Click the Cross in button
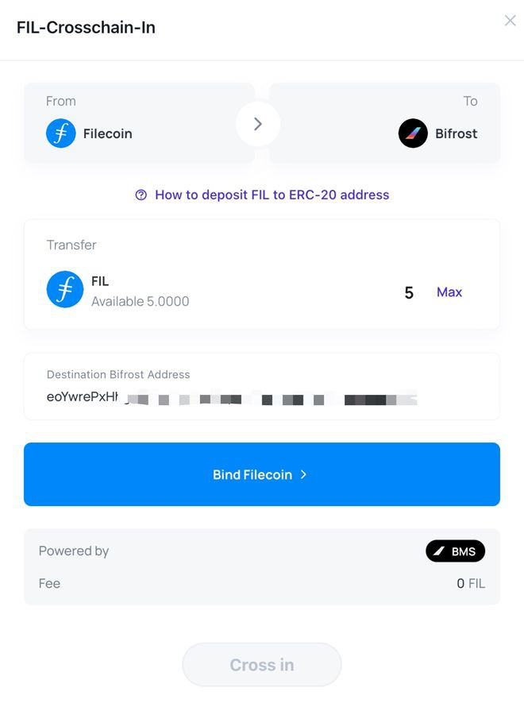This screenshot has width=524, height=707. (x=262, y=664)
